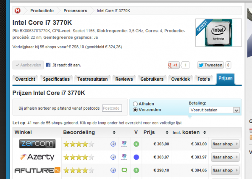Click Afuture green speech bubble icon
Screen dimensions: 252x179
(x=124, y=170)
